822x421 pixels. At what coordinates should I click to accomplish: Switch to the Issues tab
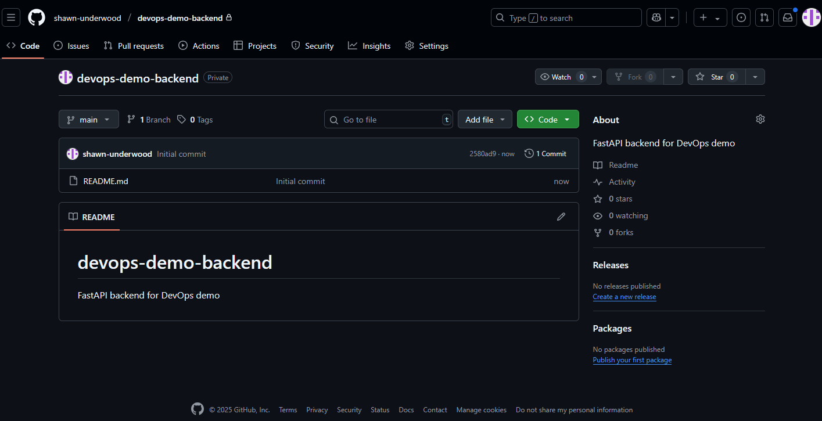[71, 46]
